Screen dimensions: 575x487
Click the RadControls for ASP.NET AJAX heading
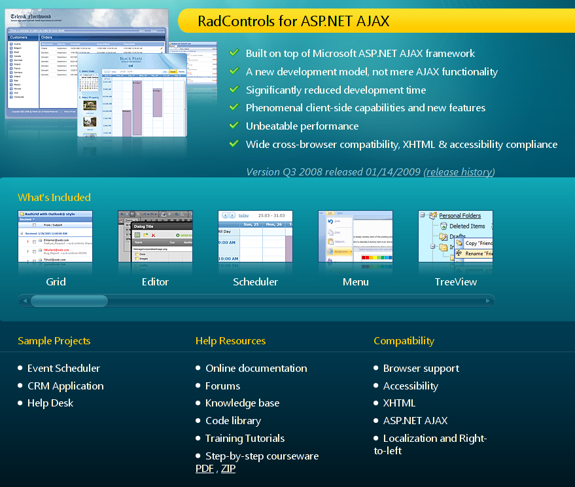pyautogui.click(x=294, y=21)
